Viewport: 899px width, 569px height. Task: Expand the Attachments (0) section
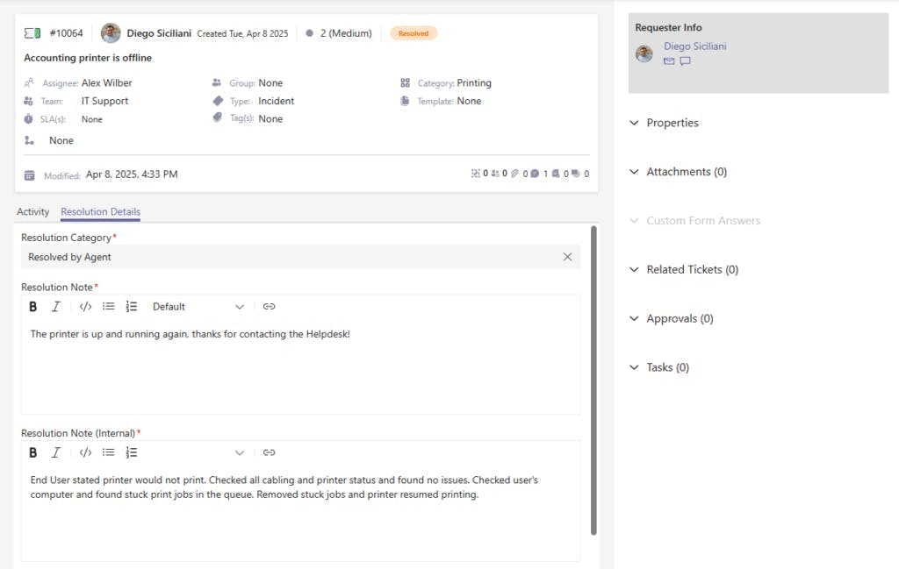pyautogui.click(x=679, y=172)
